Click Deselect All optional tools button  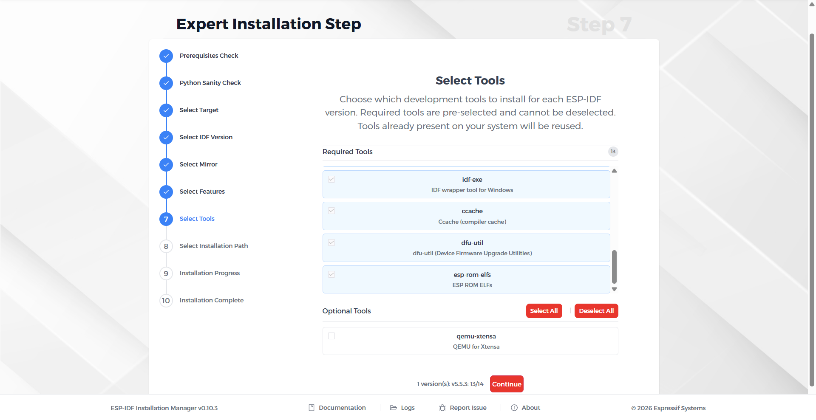596,311
